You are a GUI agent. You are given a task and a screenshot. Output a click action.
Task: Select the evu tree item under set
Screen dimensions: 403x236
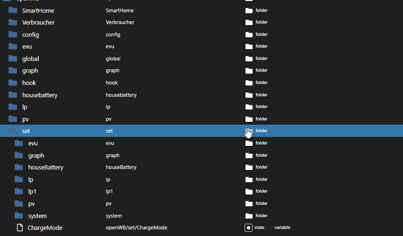[x=33, y=143]
